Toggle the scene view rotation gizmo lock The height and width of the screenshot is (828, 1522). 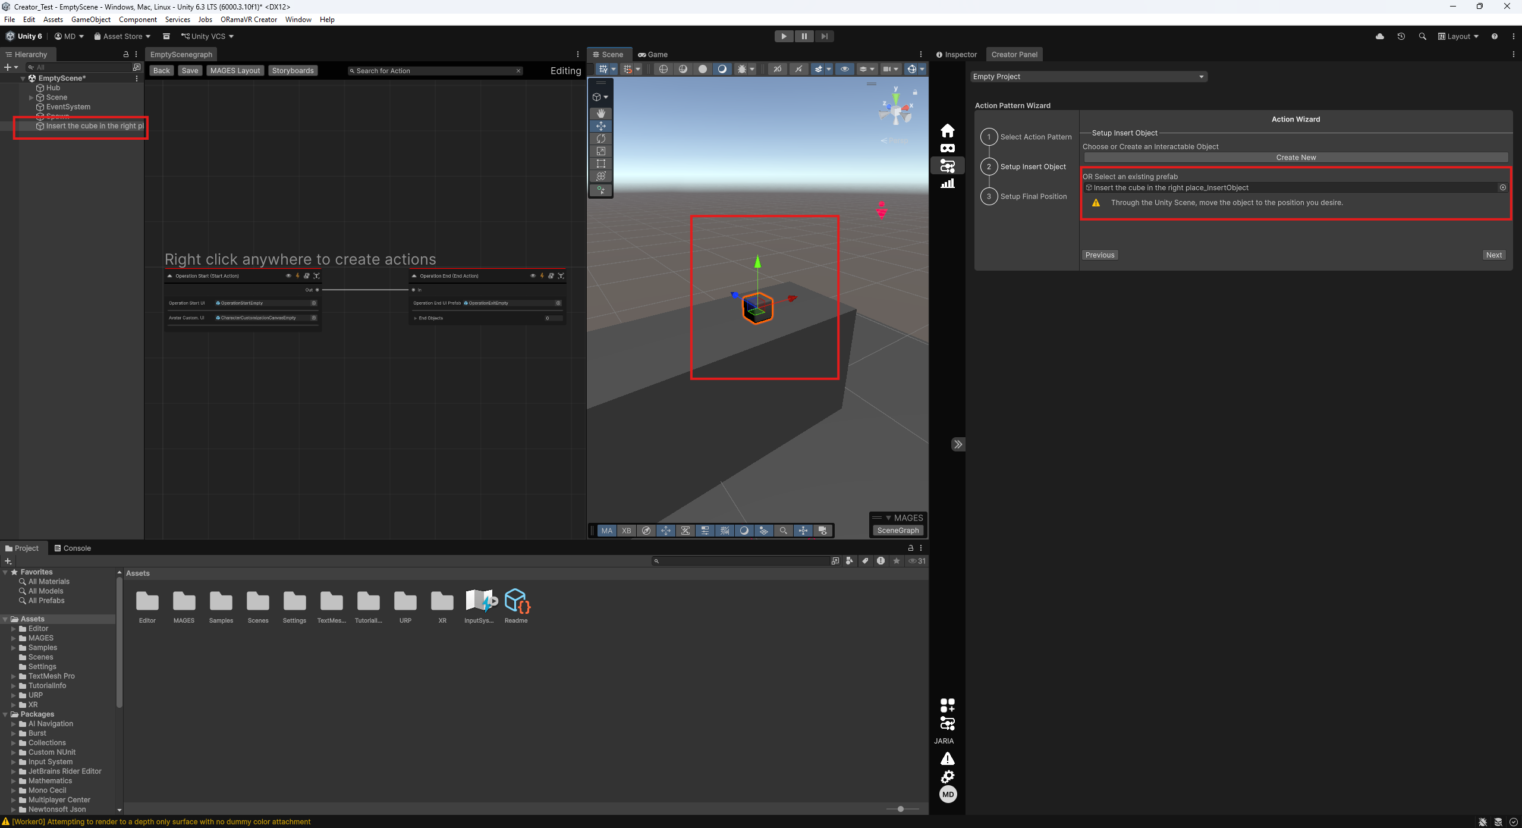(x=915, y=92)
